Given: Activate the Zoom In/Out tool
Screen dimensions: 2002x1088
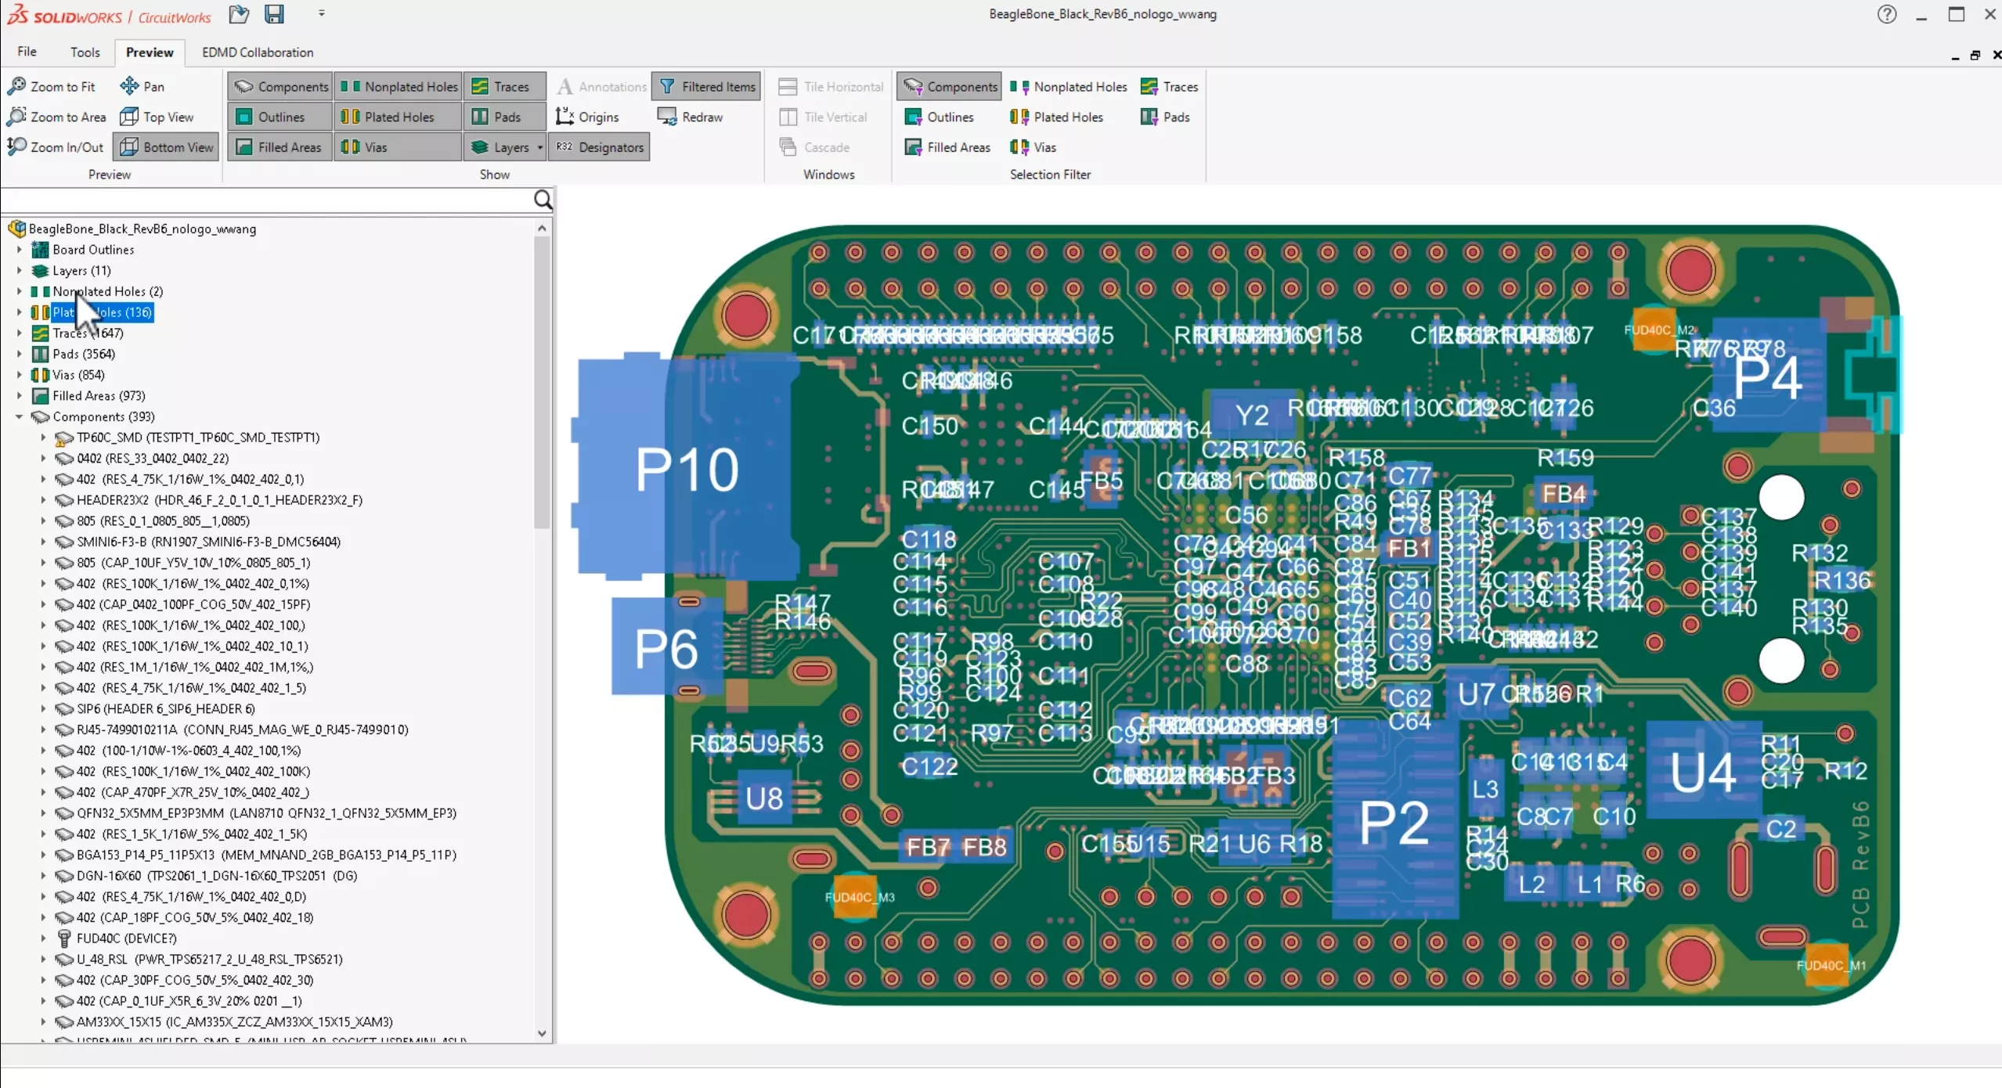Looking at the screenshot, I should (56, 146).
